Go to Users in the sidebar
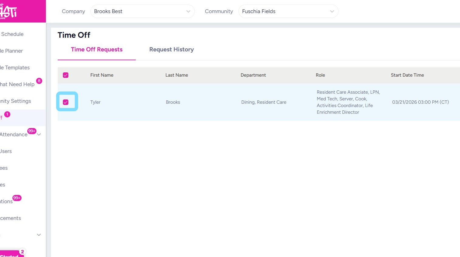460x257 pixels. [x=6, y=151]
